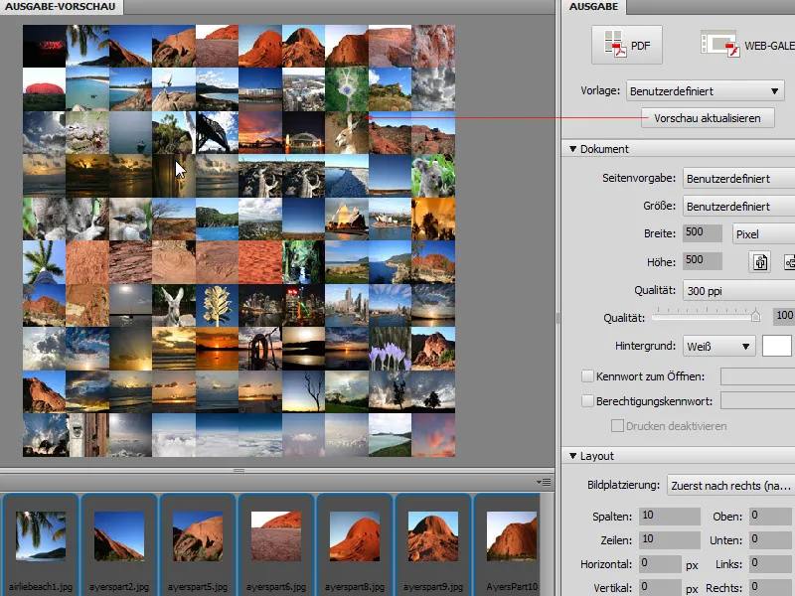Open the Bildplatzierung dropdown
This screenshot has height=596, width=795.
pos(731,486)
